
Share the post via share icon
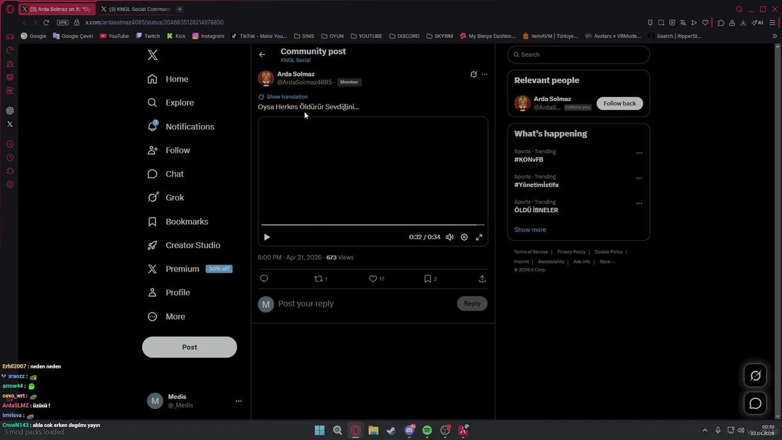coord(482,279)
